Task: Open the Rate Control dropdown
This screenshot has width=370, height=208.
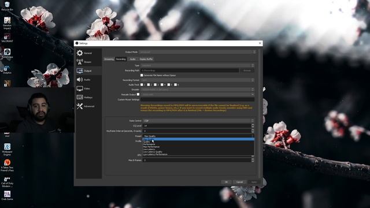Action: click(198, 121)
